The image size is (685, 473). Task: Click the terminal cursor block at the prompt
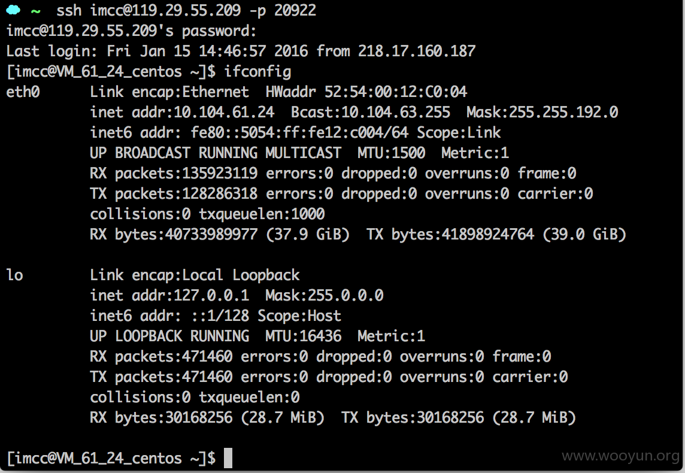[228, 457]
